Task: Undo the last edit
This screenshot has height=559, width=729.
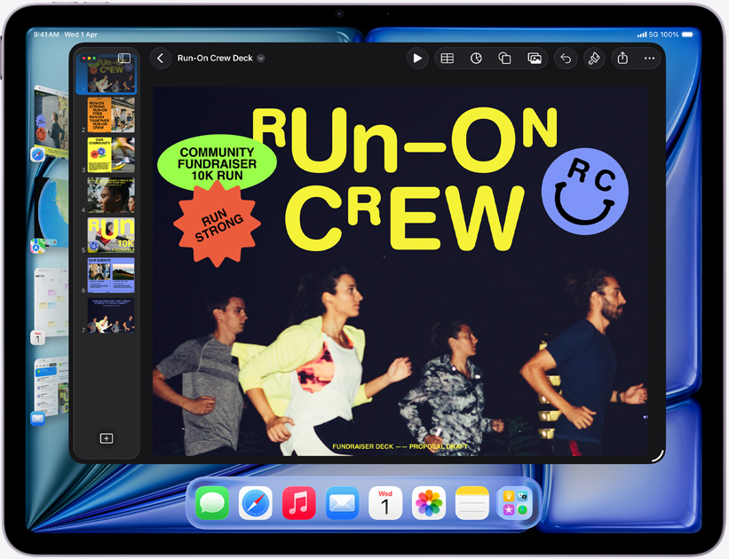Action: [x=566, y=58]
